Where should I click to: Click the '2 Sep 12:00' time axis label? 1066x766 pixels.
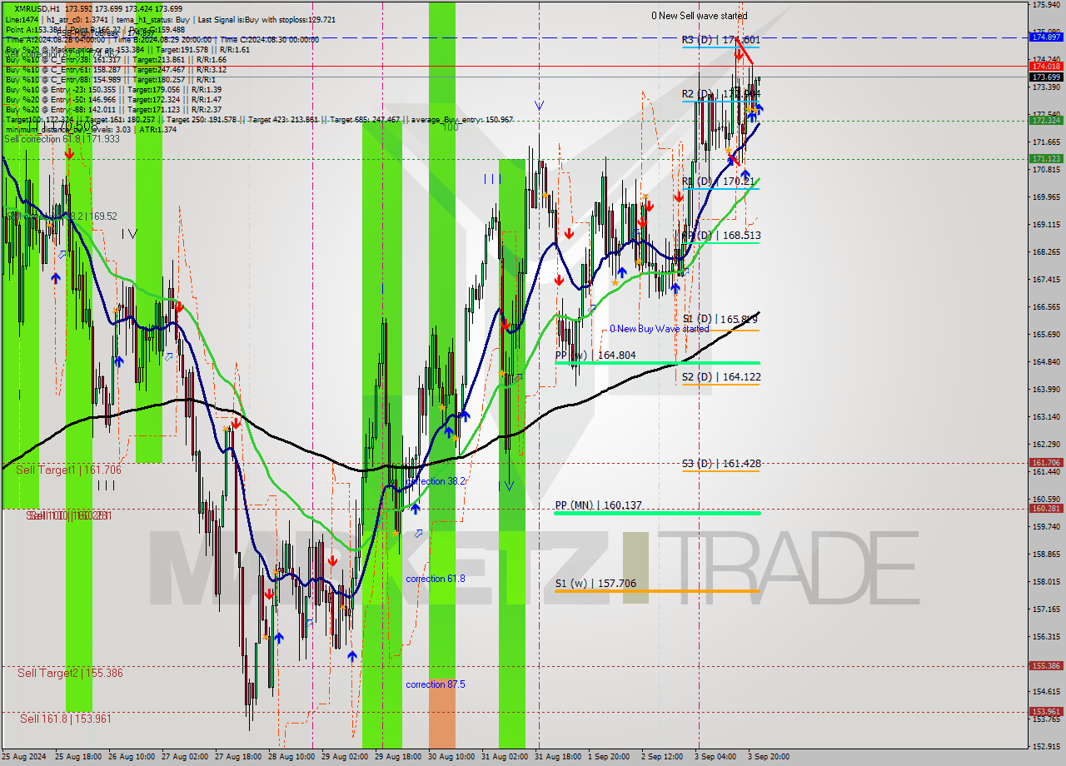coord(662,757)
